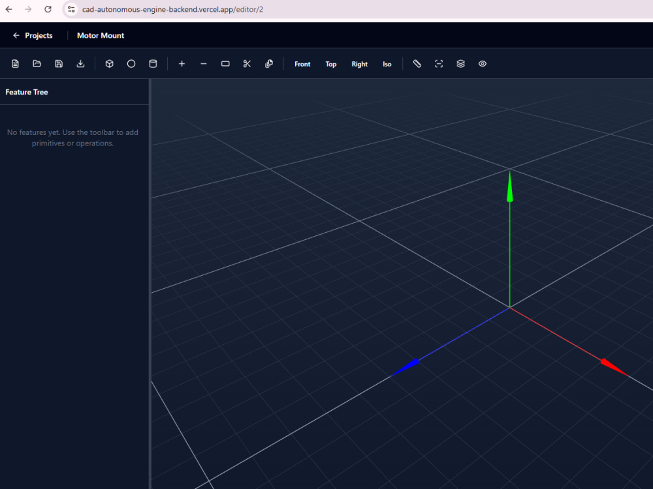Click the plus (union) icon

pyautogui.click(x=182, y=64)
